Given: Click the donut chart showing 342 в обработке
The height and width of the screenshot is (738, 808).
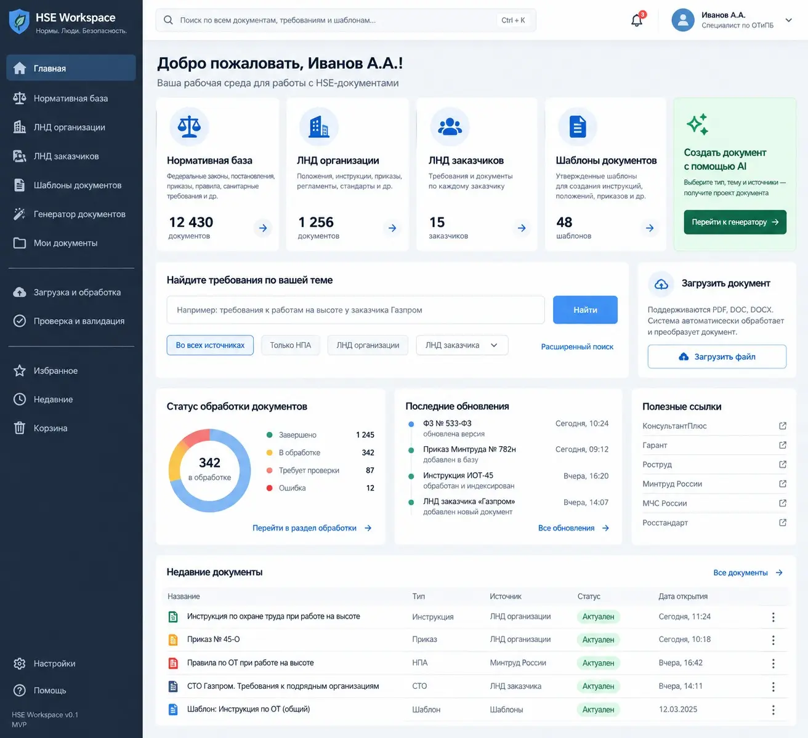Looking at the screenshot, I should (209, 470).
